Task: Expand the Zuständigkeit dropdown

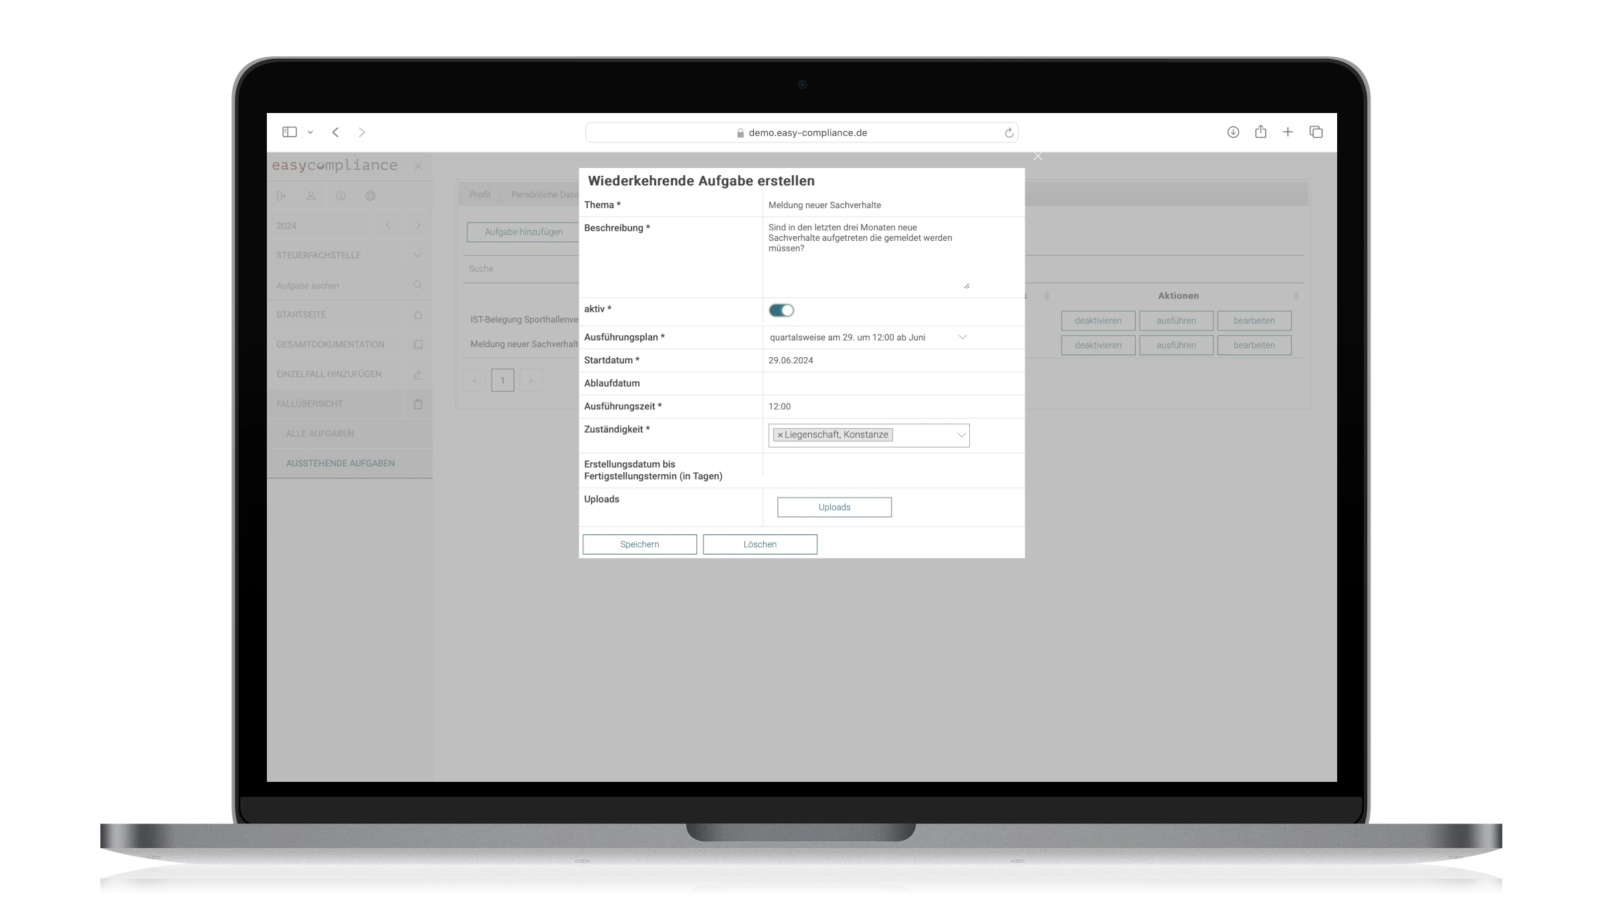Action: (x=959, y=433)
